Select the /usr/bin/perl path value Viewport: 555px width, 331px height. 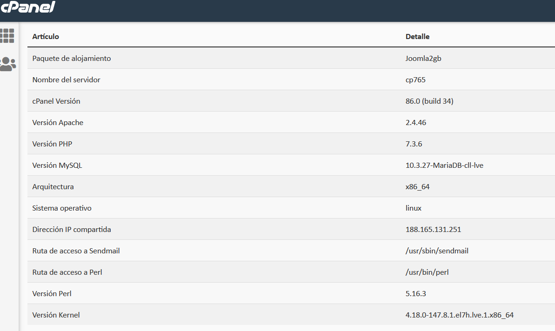427,272
